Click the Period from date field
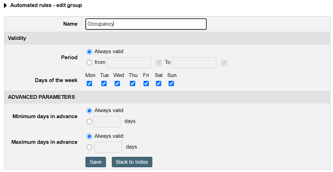This screenshot has width=333, height=172. point(129,63)
